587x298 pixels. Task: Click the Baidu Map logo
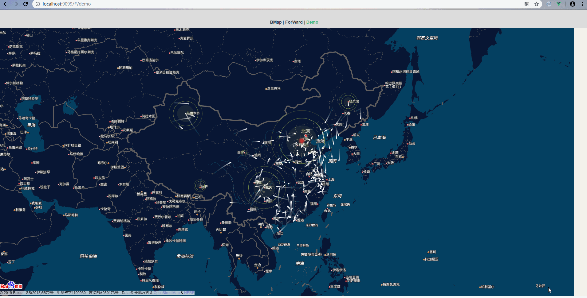point(11,286)
